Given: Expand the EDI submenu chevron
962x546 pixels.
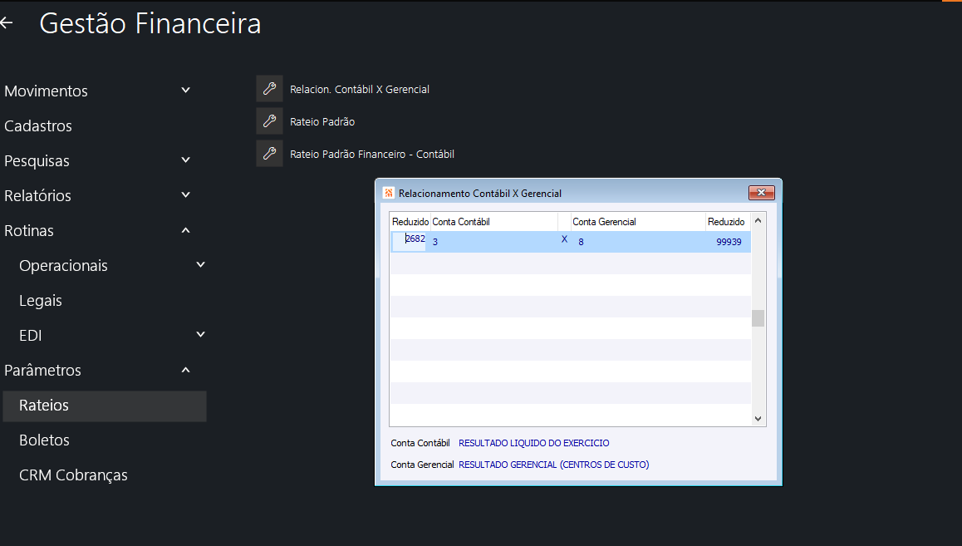Looking at the screenshot, I should tap(200, 335).
